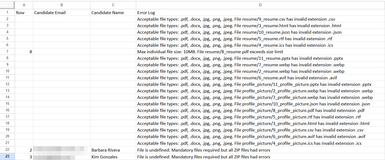Select row 7 header
The image size is (385, 160).
(7, 52)
